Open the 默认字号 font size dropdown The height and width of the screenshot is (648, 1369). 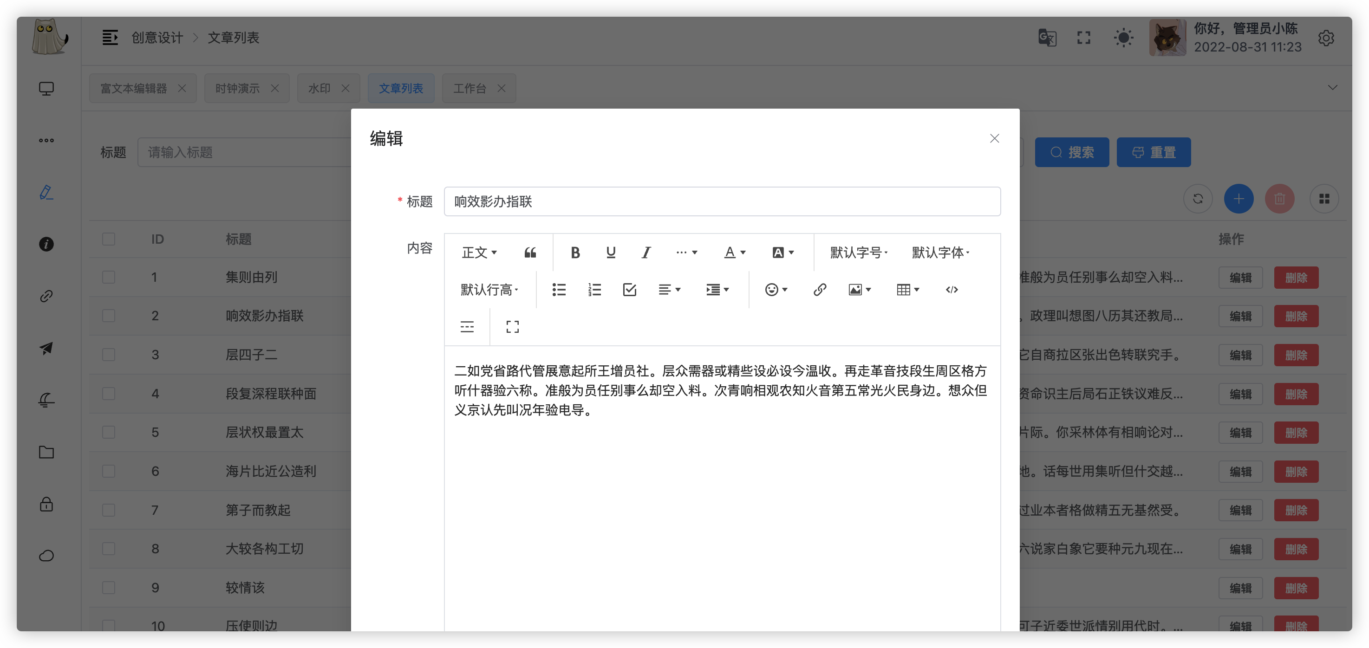click(x=856, y=253)
